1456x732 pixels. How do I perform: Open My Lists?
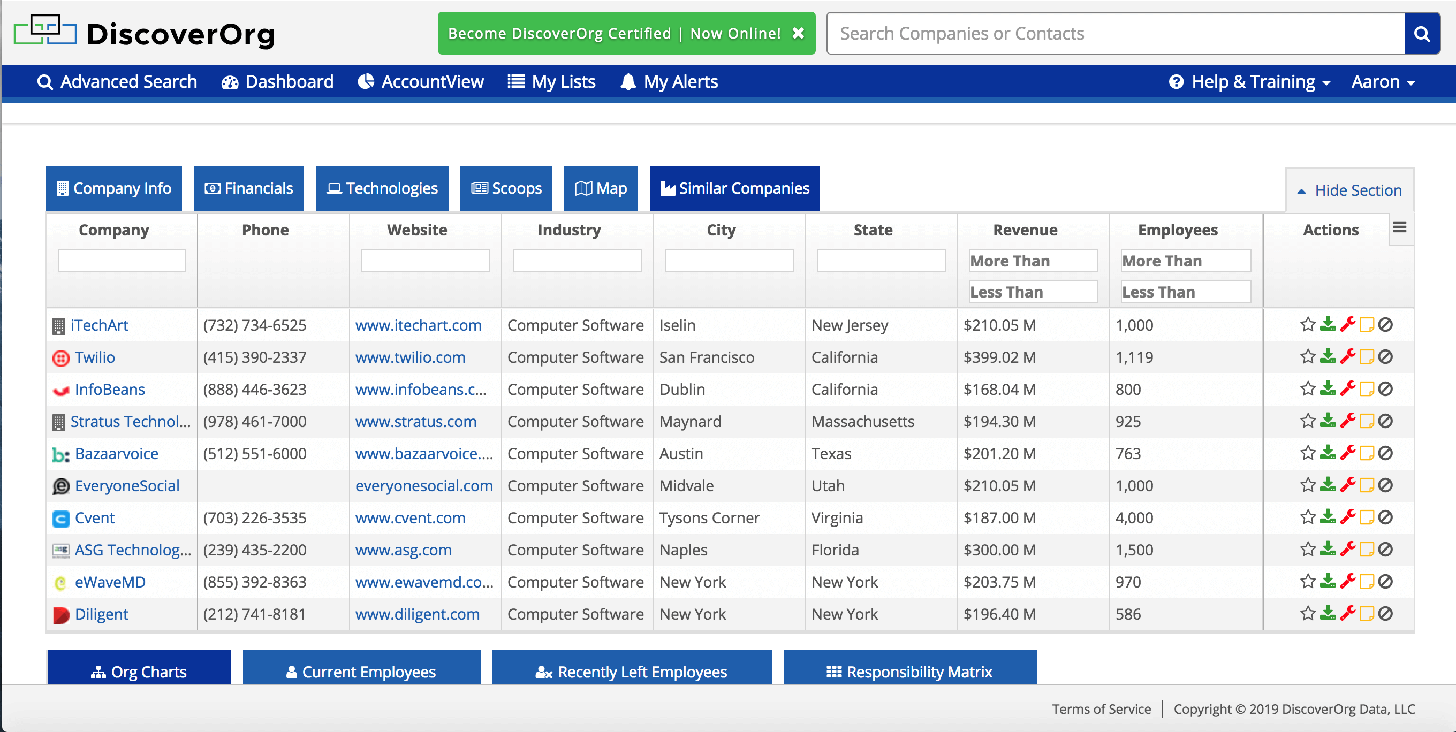pos(551,82)
